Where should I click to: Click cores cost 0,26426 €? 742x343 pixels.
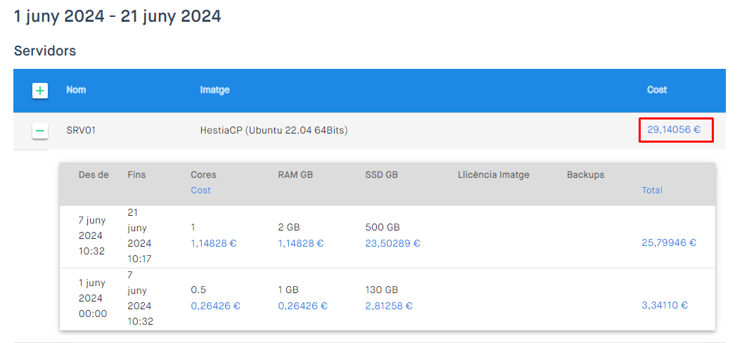(215, 306)
